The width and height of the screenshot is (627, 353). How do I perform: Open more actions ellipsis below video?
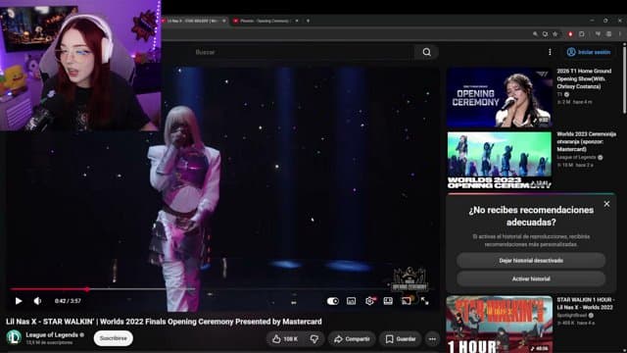(432, 339)
